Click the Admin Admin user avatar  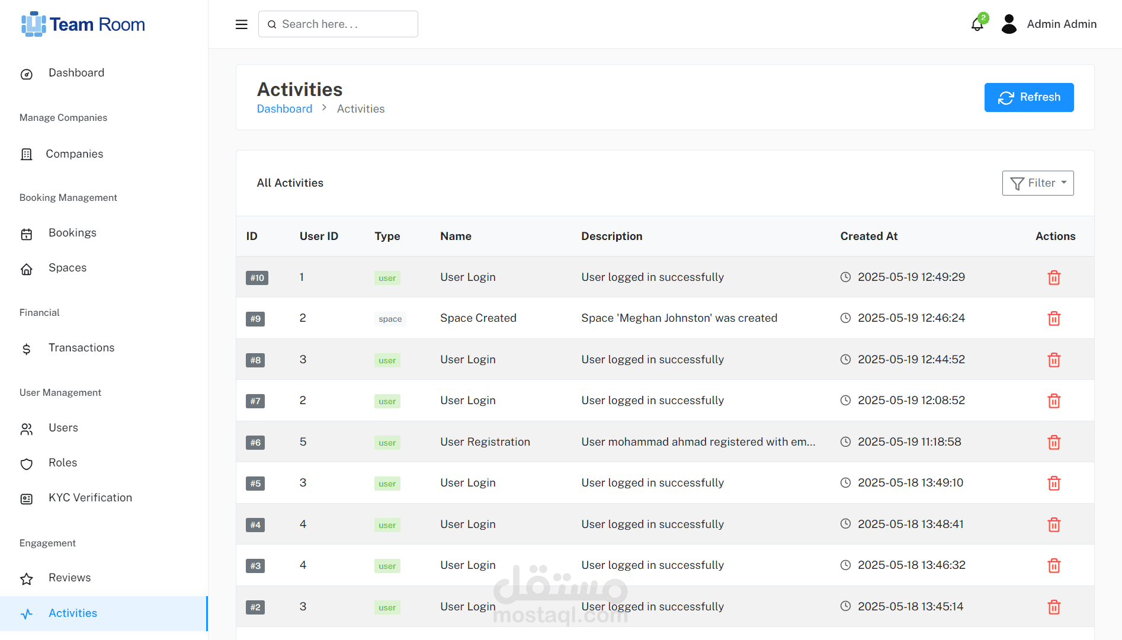coord(1009,24)
